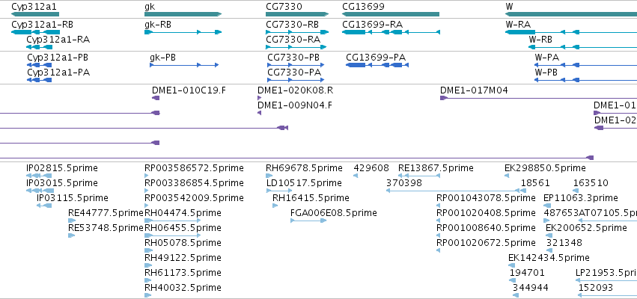
Task: Click EST RH16415.5prime
Action: pyautogui.click(x=275, y=206)
